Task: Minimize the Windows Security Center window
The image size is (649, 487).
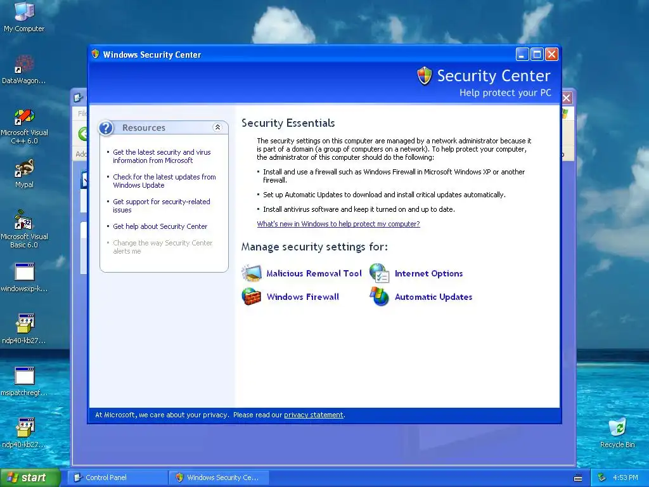Action: coord(522,55)
